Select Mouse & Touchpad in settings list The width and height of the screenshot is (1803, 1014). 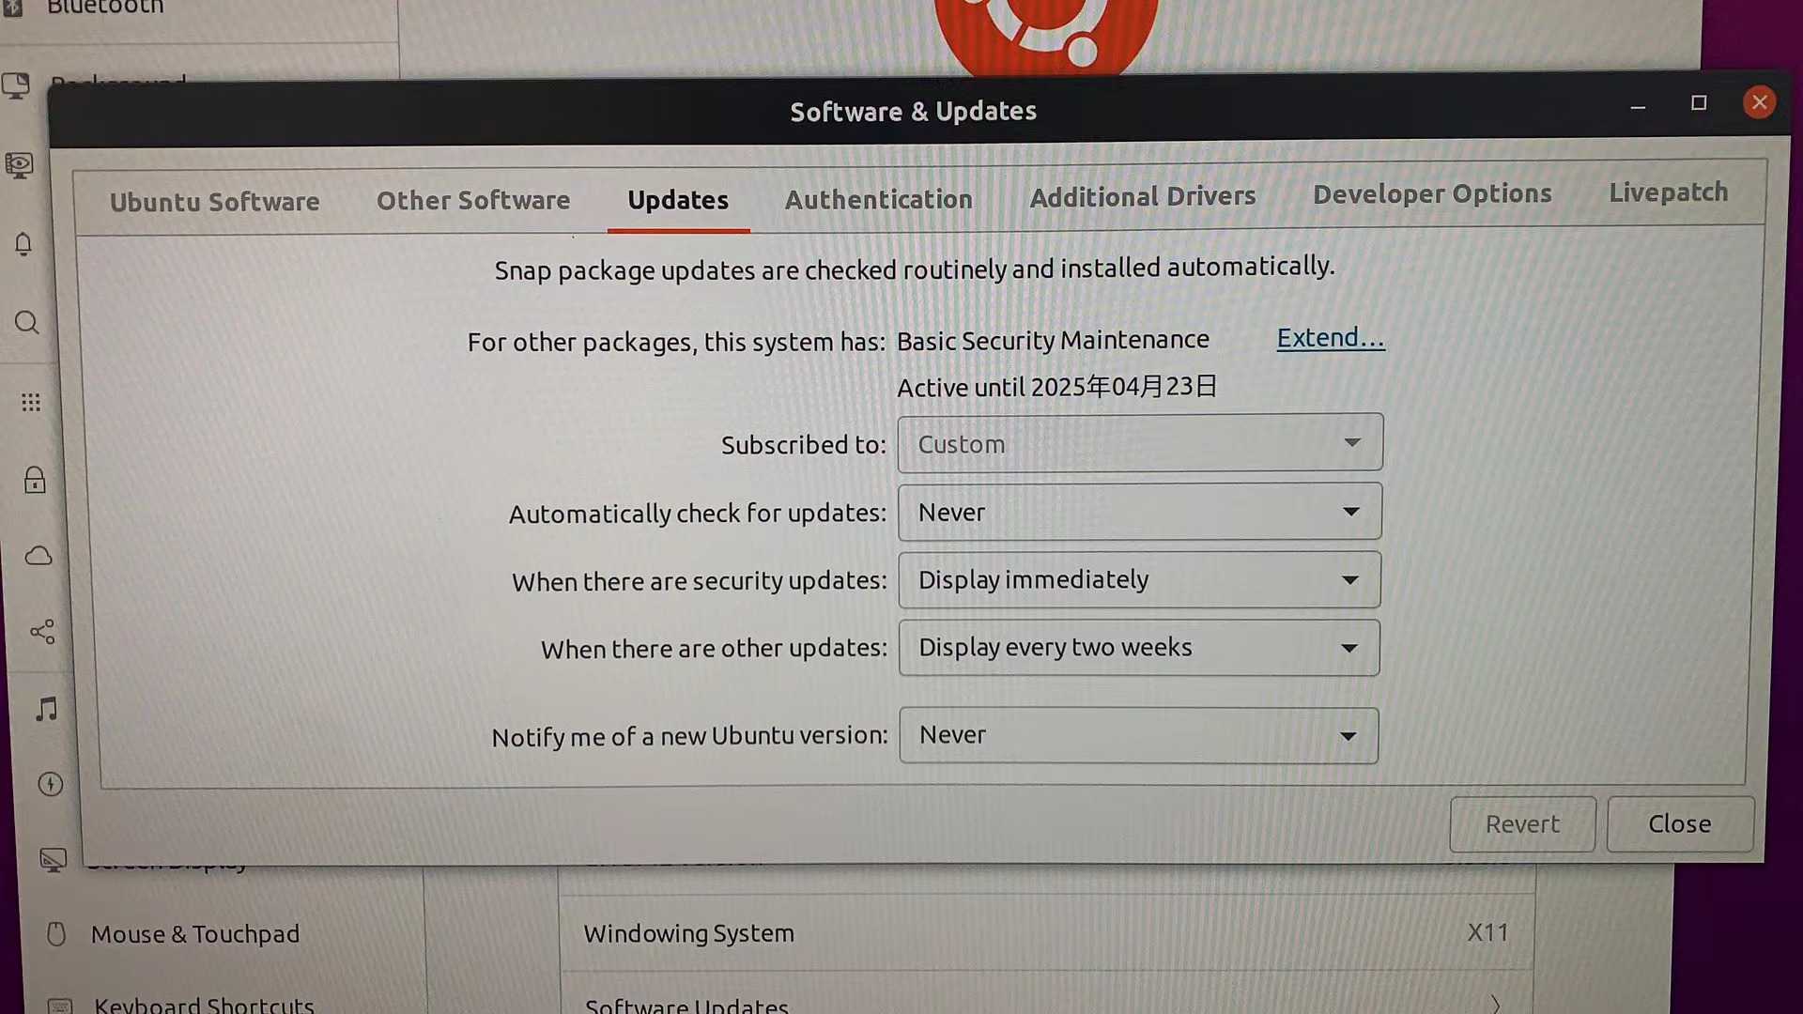click(x=194, y=934)
